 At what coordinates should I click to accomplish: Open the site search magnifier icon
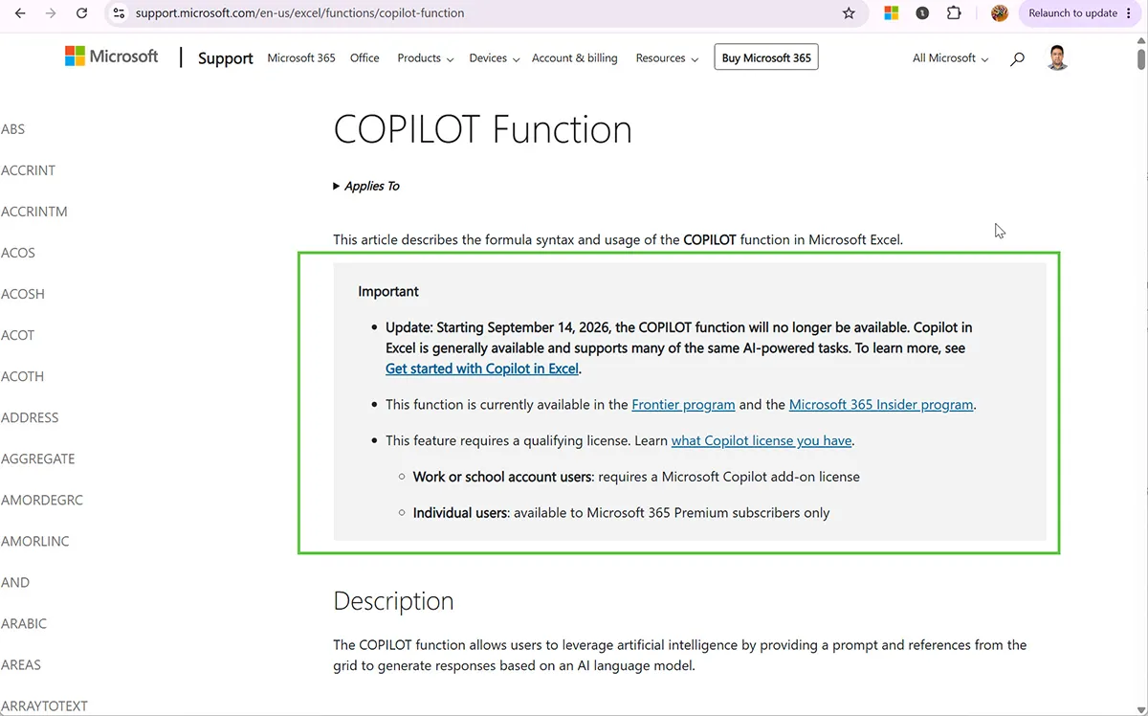(x=1017, y=58)
